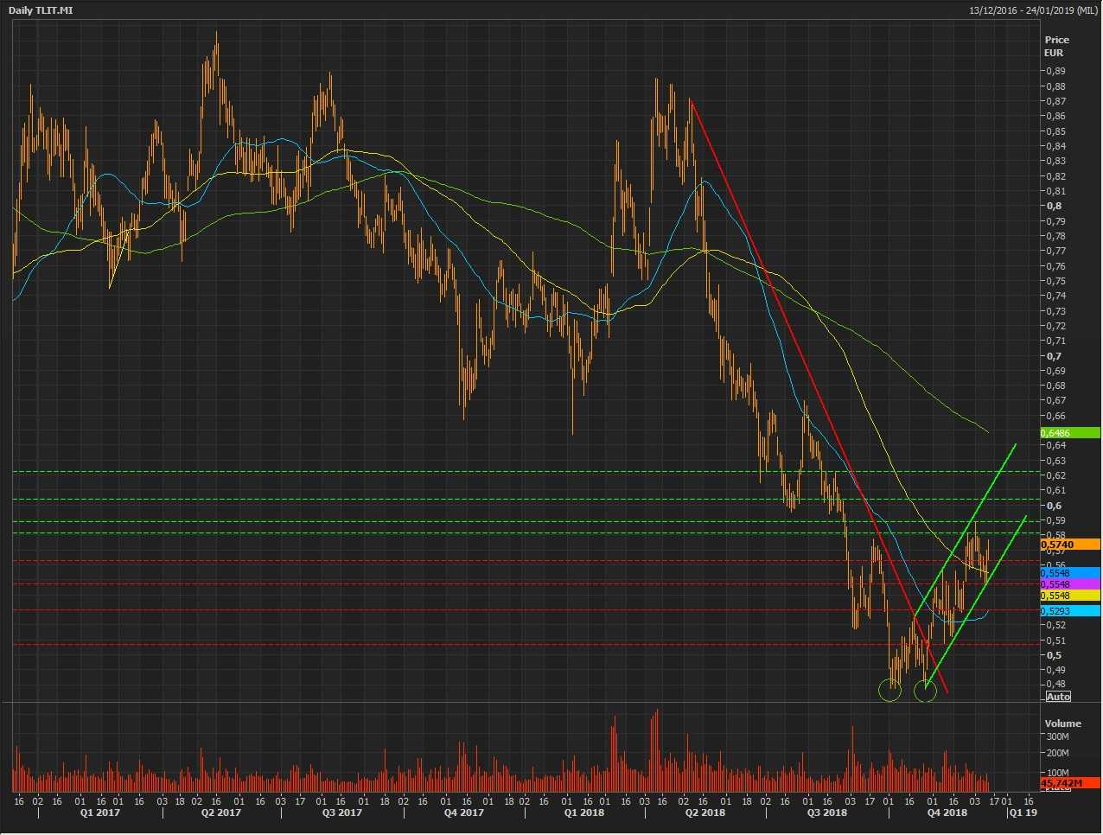
Task: Click the 13/12/2016 - 24/01/2019 date range
Action: pyautogui.click(x=1033, y=10)
